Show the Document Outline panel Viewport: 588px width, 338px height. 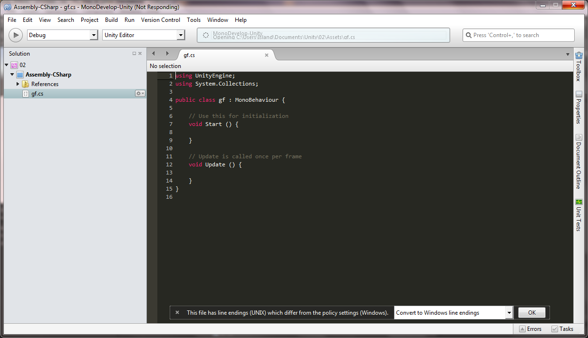point(578,162)
